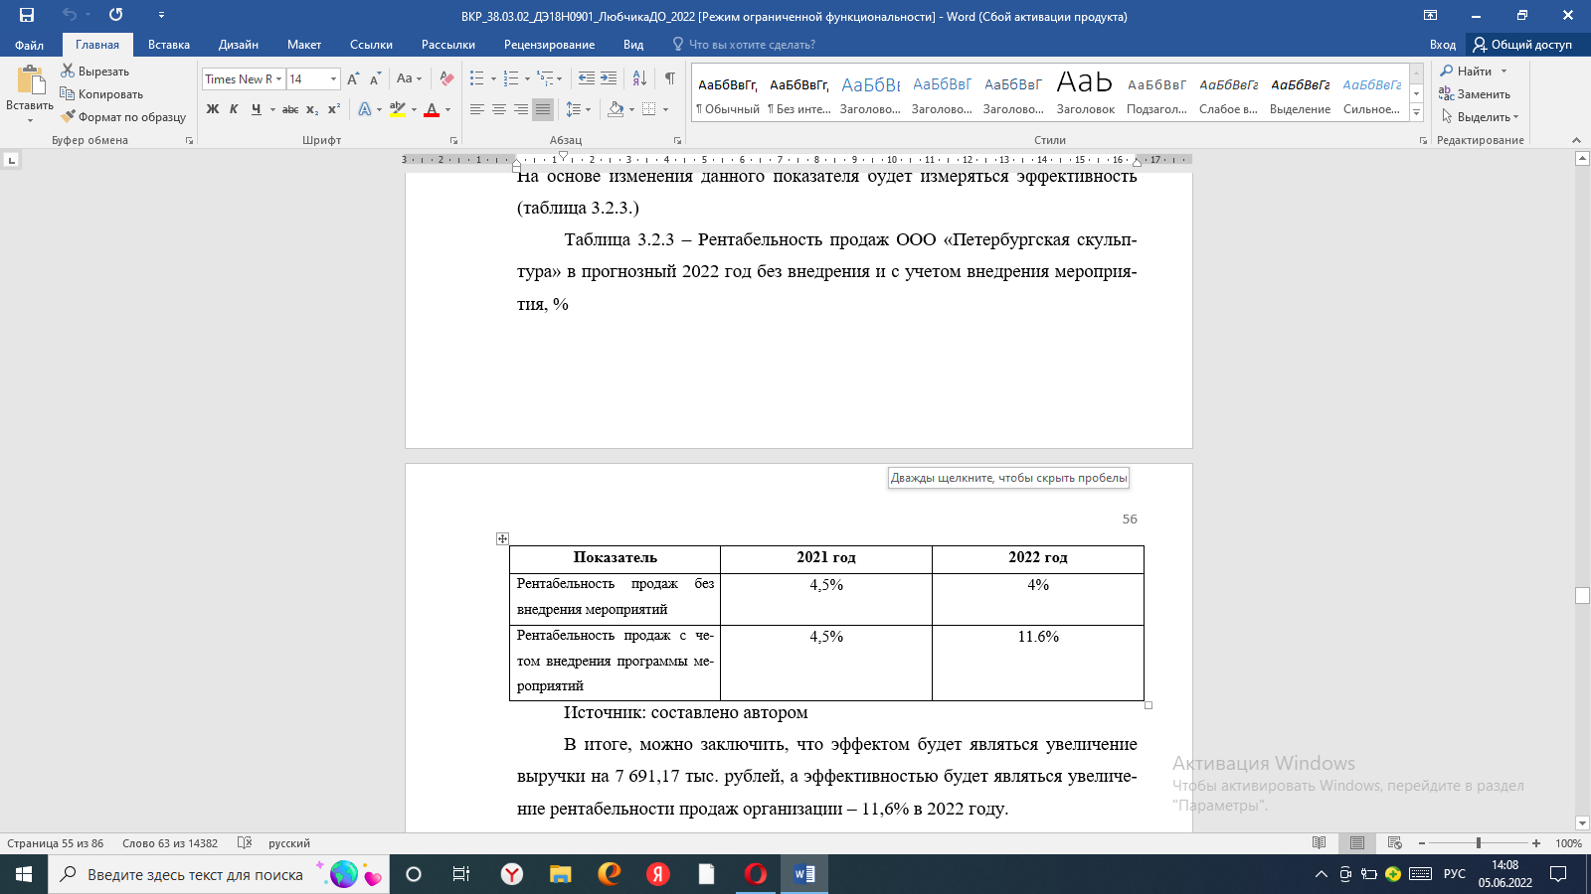Apply the Заголовок style from styles gallery
The width and height of the screenshot is (1591, 894).
coord(1085,91)
